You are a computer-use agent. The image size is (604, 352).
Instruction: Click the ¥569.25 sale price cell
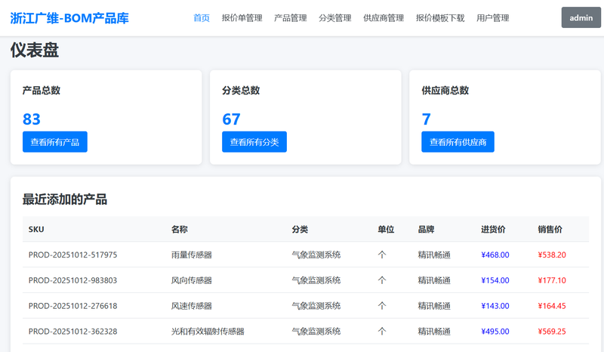tap(552, 332)
